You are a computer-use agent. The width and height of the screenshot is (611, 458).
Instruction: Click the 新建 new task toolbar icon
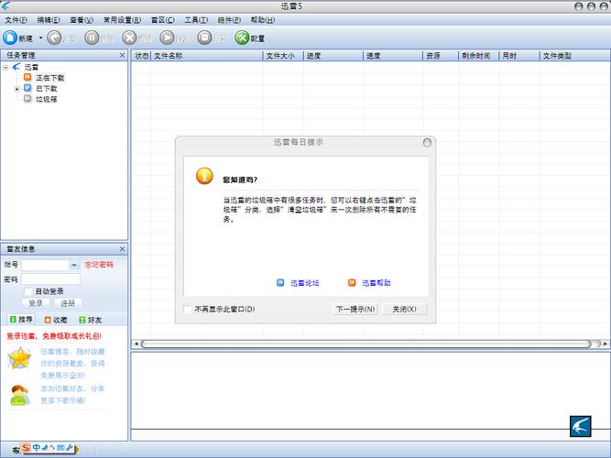(10, 38)
